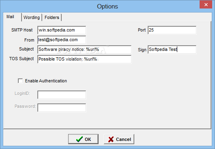The image size is (215, 149).
Task: Click the TOS Subject text box
Action: pos(84,59)
